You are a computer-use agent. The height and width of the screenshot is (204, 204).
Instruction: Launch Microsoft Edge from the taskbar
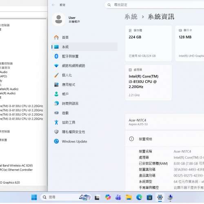click(139, 197)
